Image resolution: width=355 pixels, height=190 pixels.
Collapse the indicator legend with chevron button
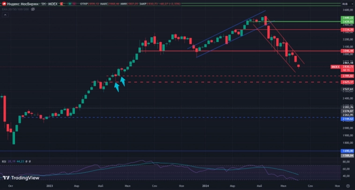tap(5, 15)
